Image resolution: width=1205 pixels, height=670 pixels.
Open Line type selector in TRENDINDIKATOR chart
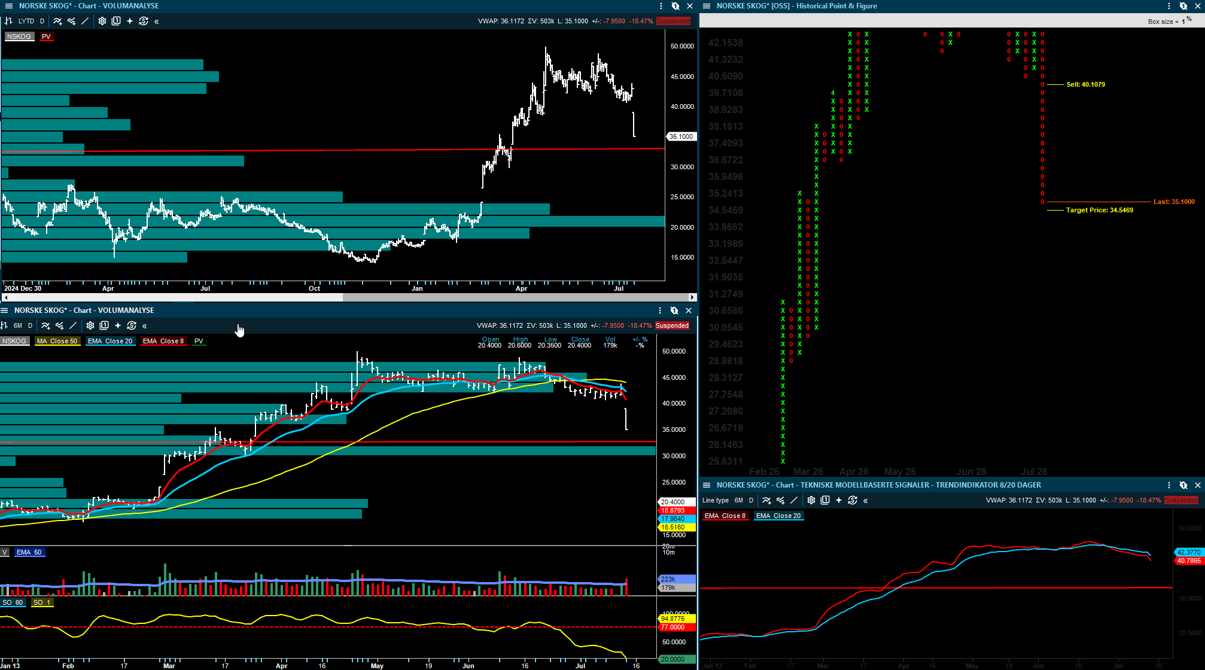[716, 500]
